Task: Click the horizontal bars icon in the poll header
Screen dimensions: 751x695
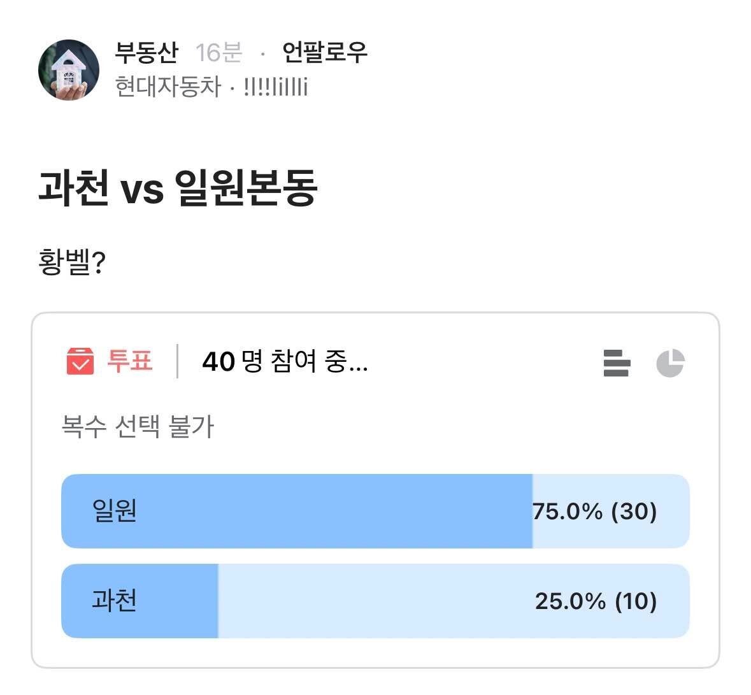Action: click(615, 363)
